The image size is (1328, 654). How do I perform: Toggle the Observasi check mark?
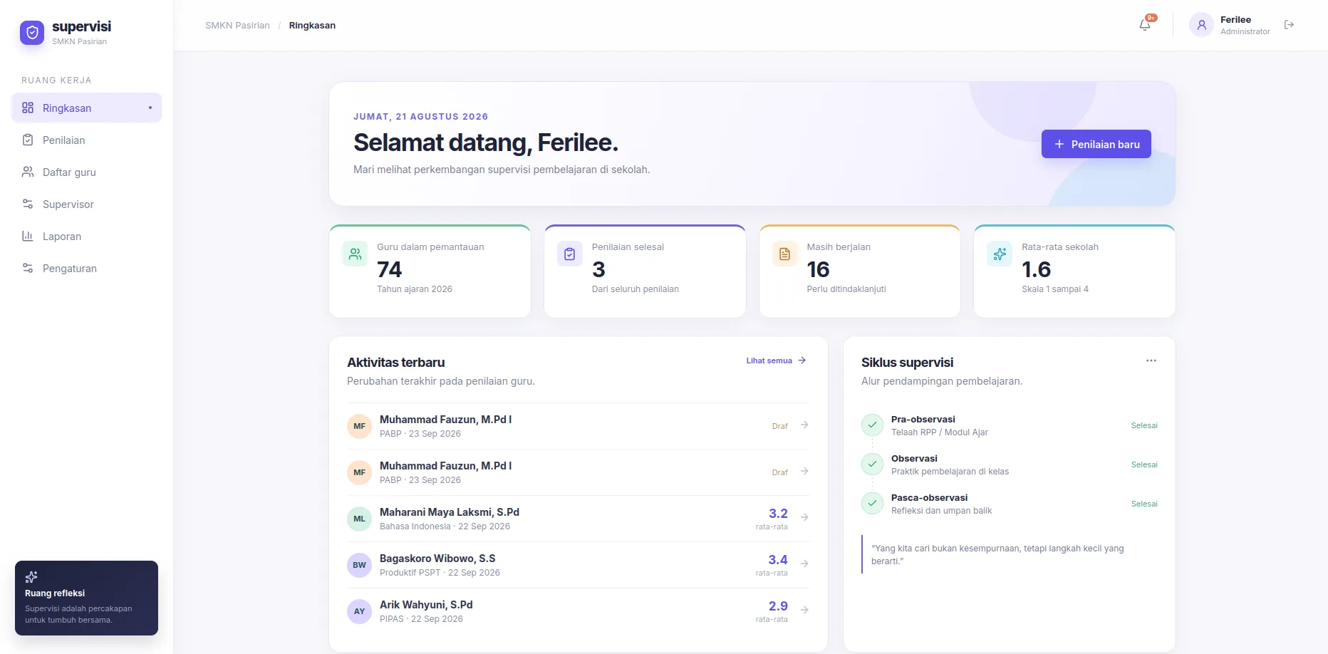872,464
